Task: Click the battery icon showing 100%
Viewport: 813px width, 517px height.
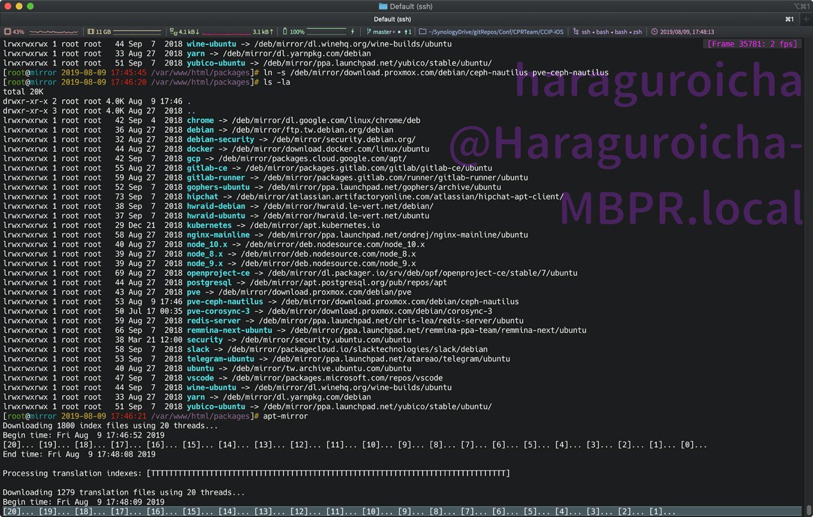Action: (x=285, y=31)
